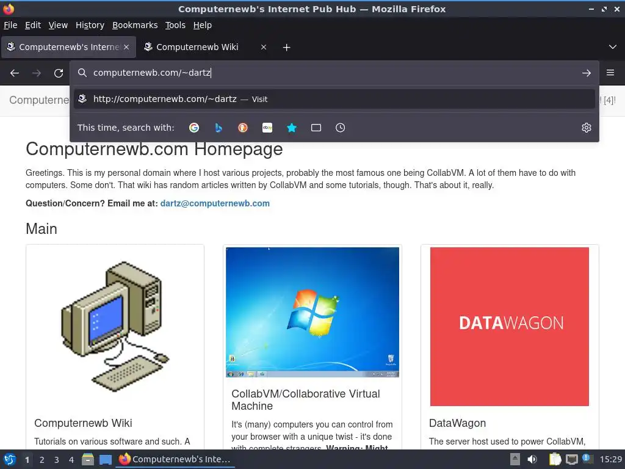Open the Edit menu
Image resolution: width=625 pixels, height=469 pixels.
(x=33, y=25)
